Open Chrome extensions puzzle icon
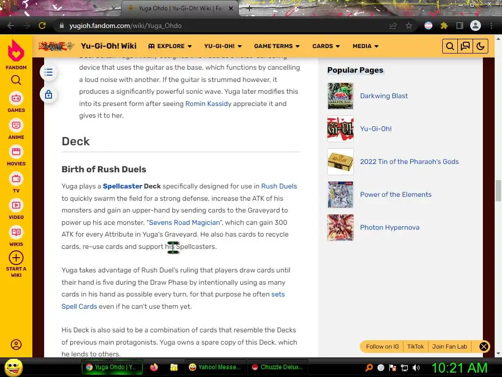 [444, 26]
